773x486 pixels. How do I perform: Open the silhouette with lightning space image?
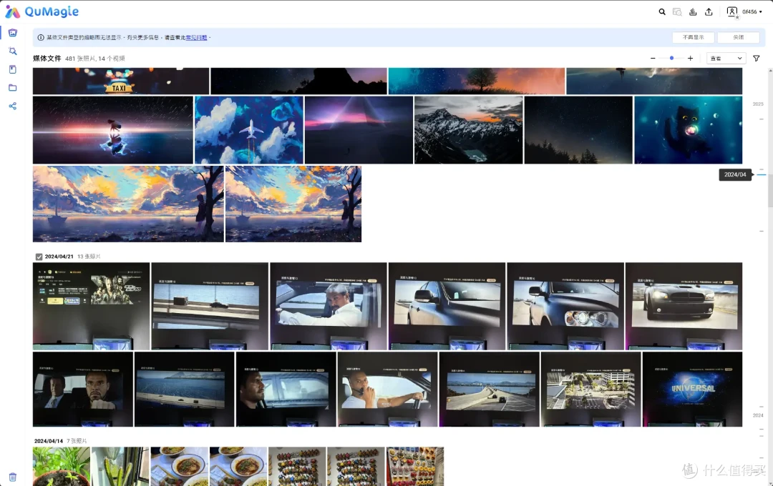[113, 130]
